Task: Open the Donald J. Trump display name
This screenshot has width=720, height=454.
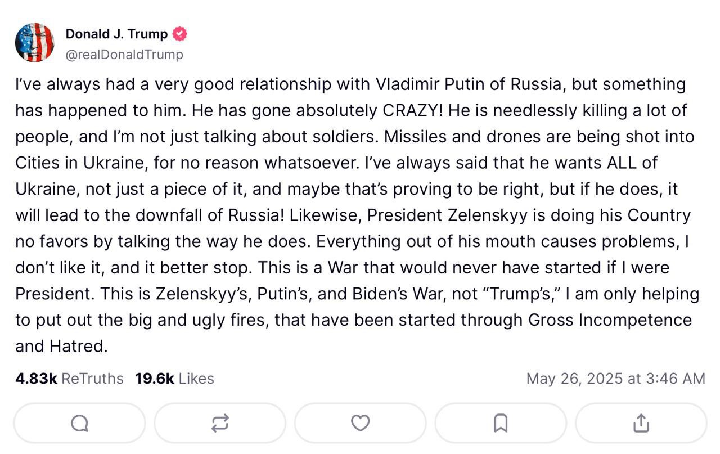Action: click(x=116, y=34)
